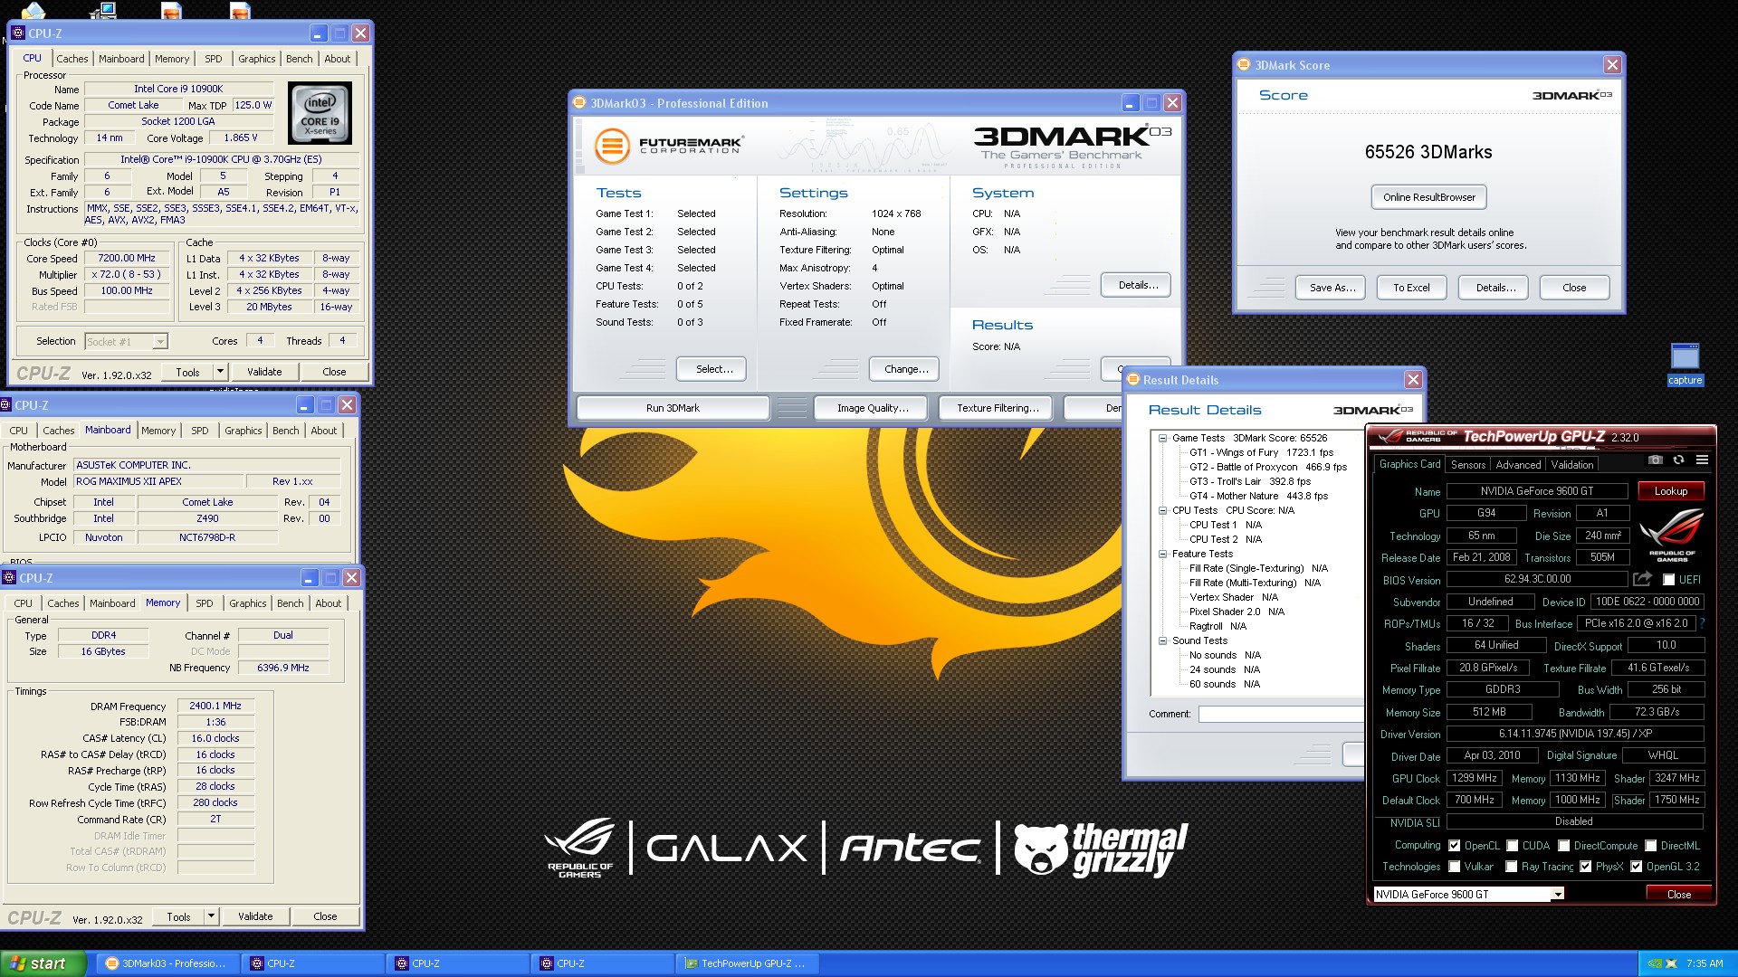Image resolution: width=1738 pixels, height=977 pixels.
Task: Toggle the PhysX checkbox
Action: coord(1585,867)
